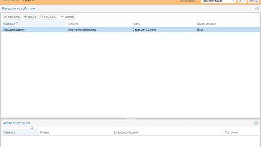Open the help icon in Рассылки по событиям header

257,9
